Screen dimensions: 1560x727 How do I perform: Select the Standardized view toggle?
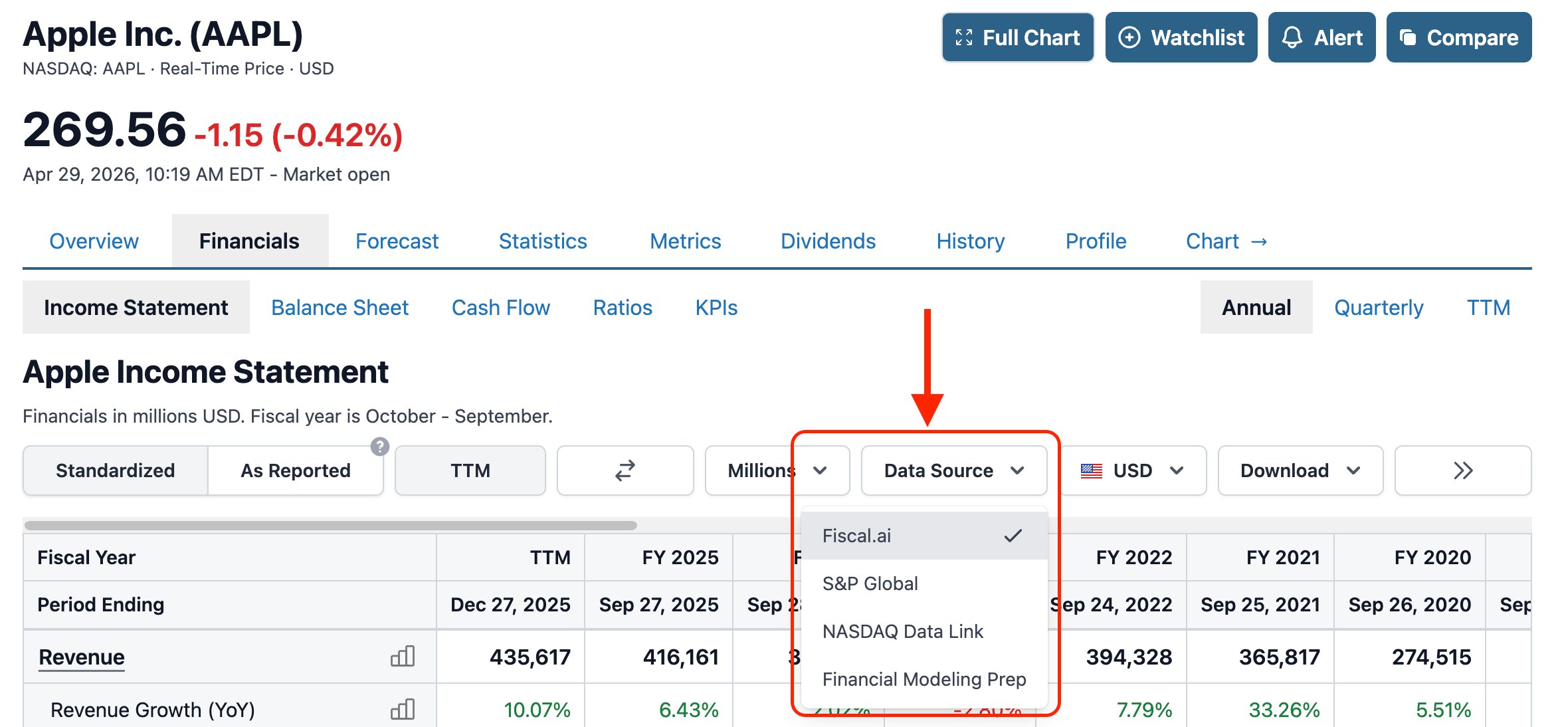pyautogui.click(x=116, y=470)
